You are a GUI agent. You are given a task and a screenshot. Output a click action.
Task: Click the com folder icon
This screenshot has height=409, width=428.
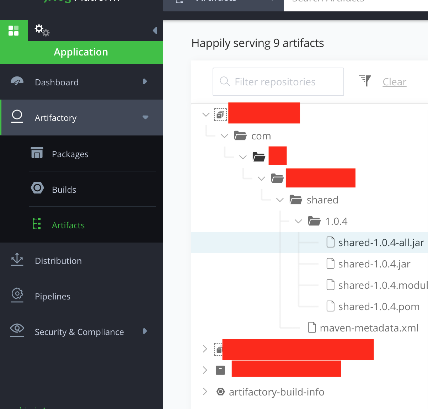pos(240,136)
